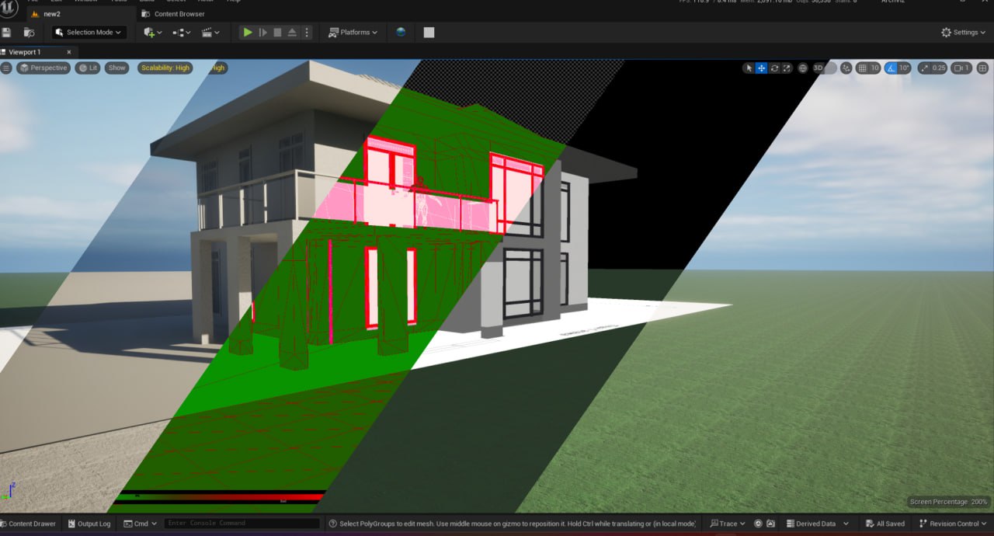994x536 pixels.
Task: Open play mode options three-dot menu
Action: [x=307, y=33]
